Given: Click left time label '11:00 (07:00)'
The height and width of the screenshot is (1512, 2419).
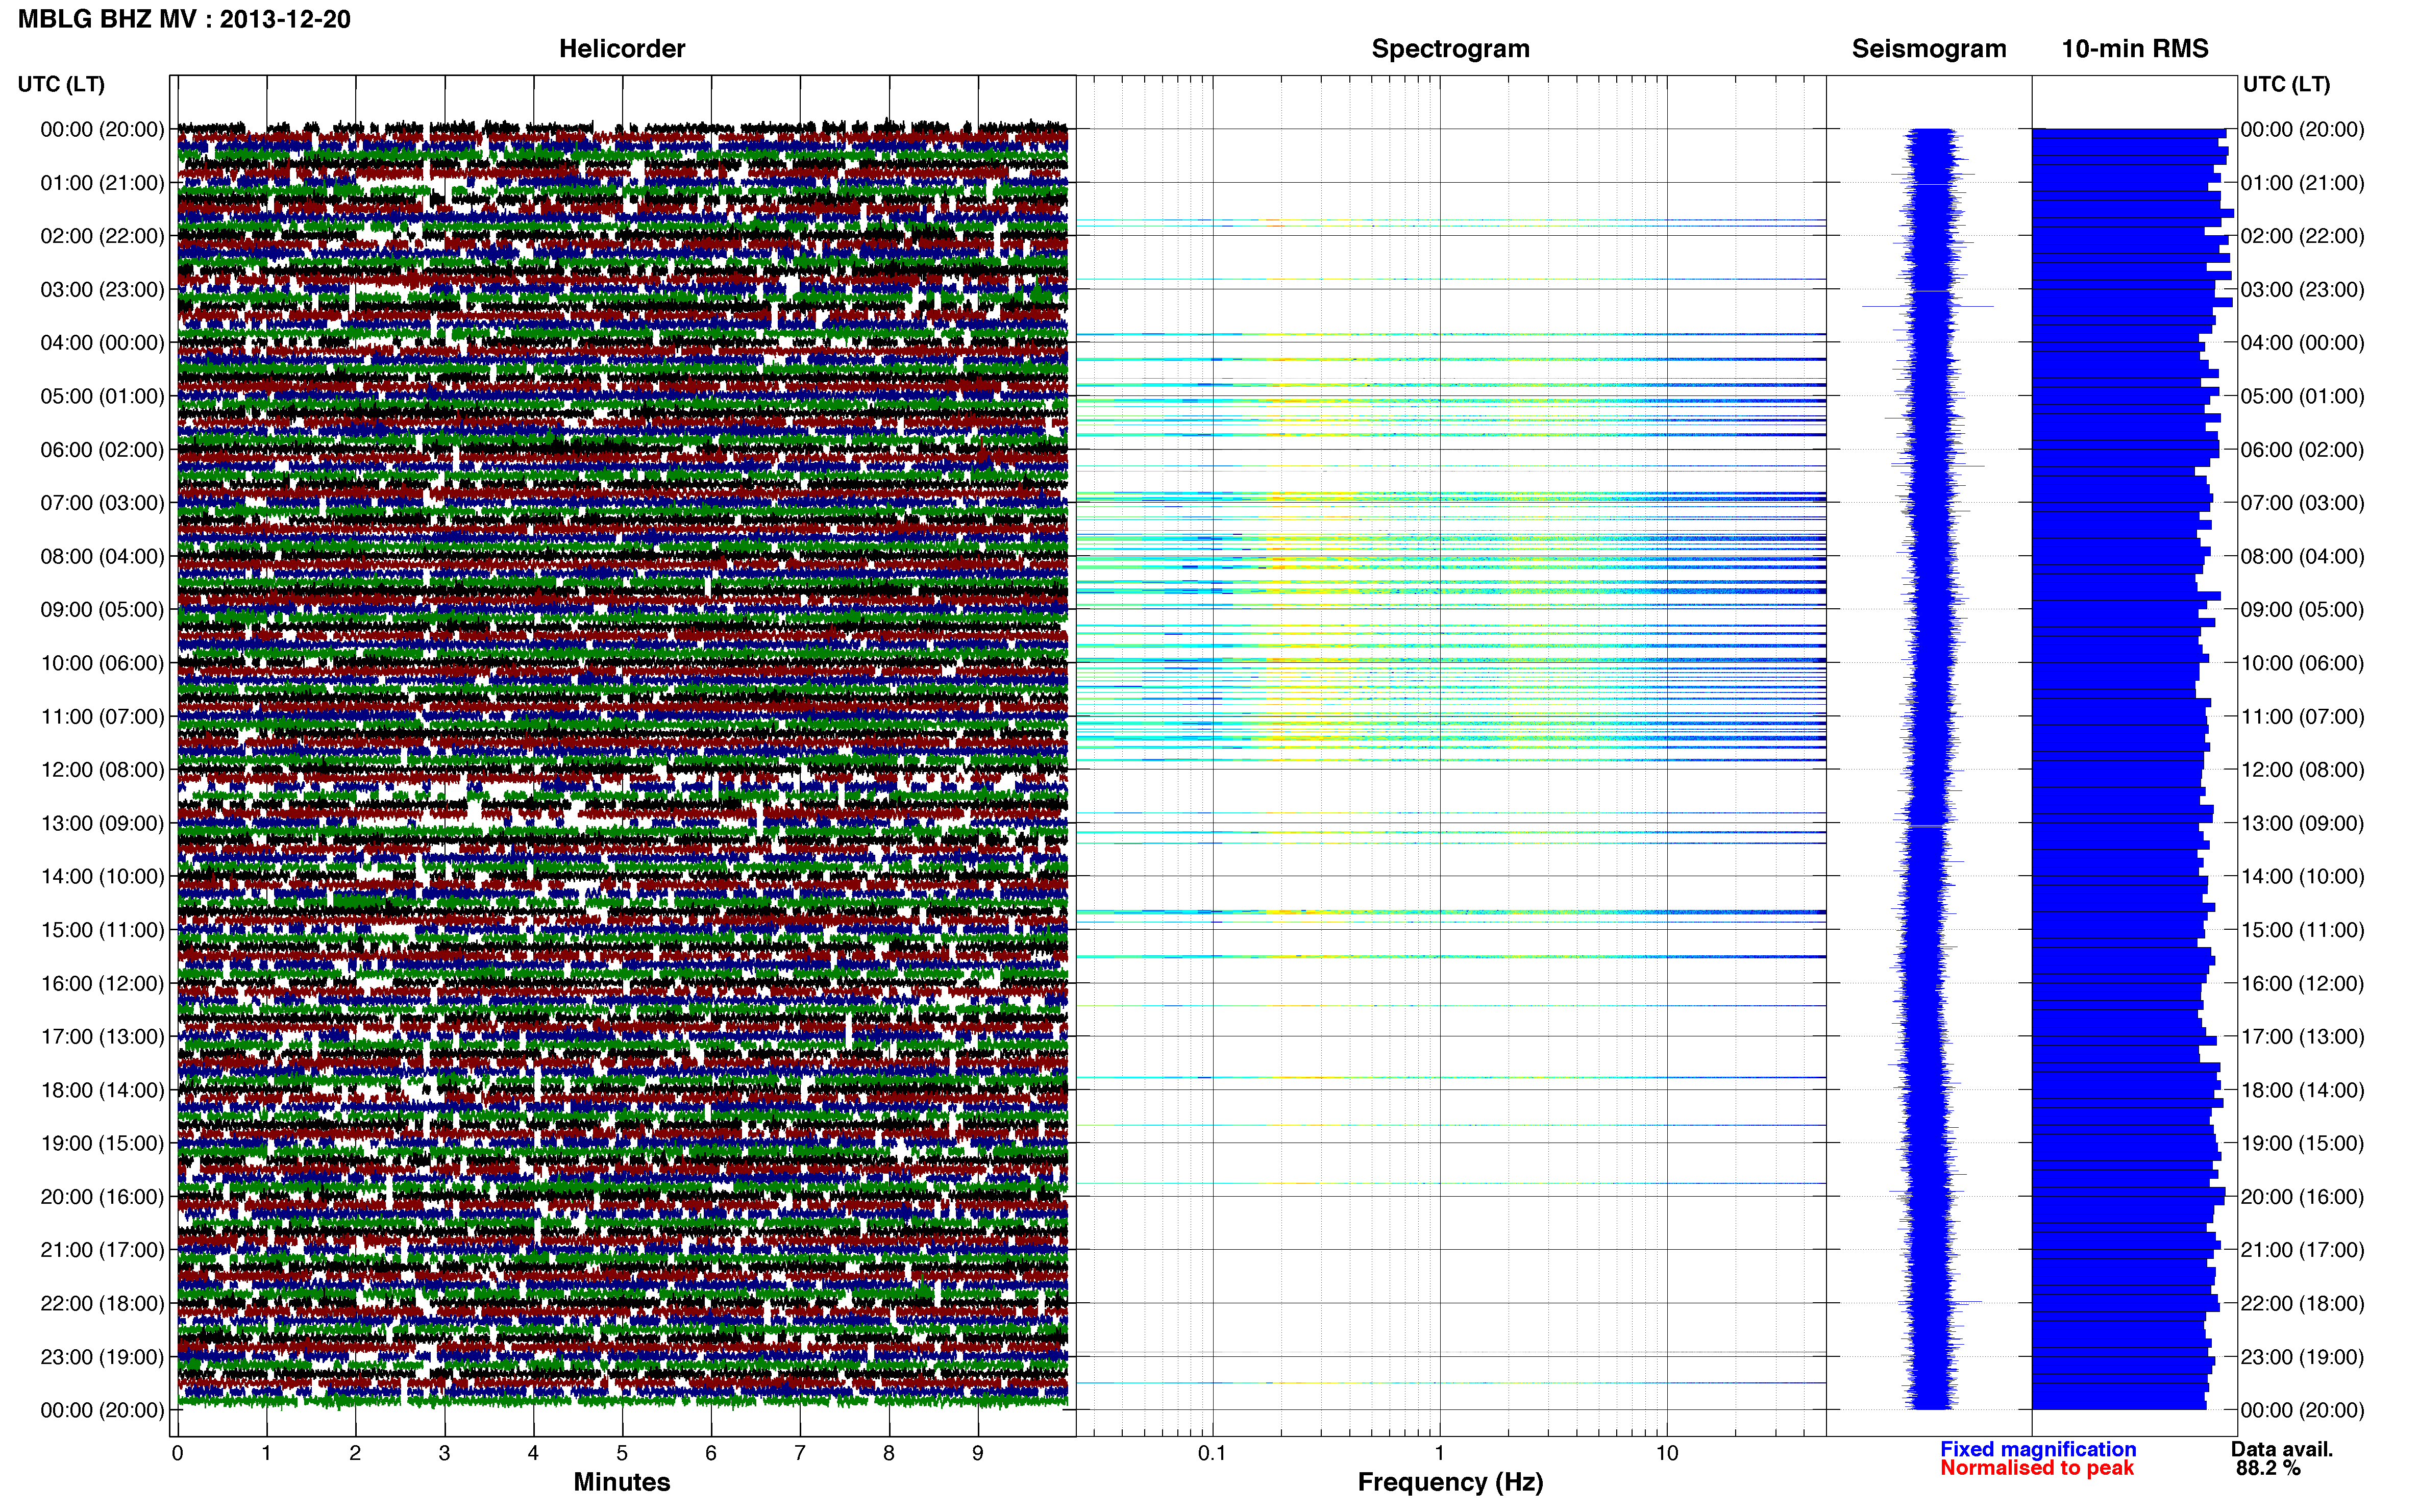Looking at the screenshot, I should pyautogui.click(x=102, y=717).
